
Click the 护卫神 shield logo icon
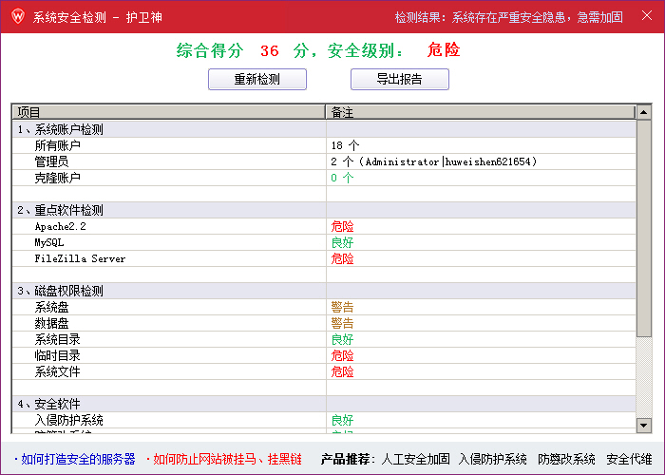point(18,16)
